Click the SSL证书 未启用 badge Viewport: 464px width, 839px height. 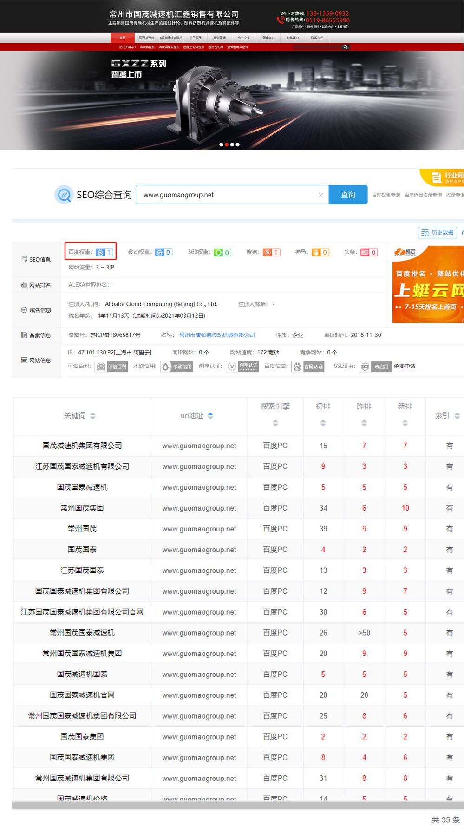coord(375,367)
